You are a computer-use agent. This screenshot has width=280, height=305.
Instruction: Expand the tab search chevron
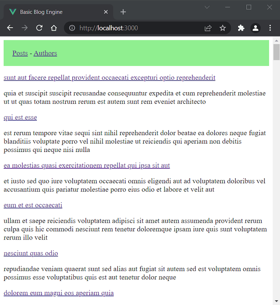click(x=207, y=7)
